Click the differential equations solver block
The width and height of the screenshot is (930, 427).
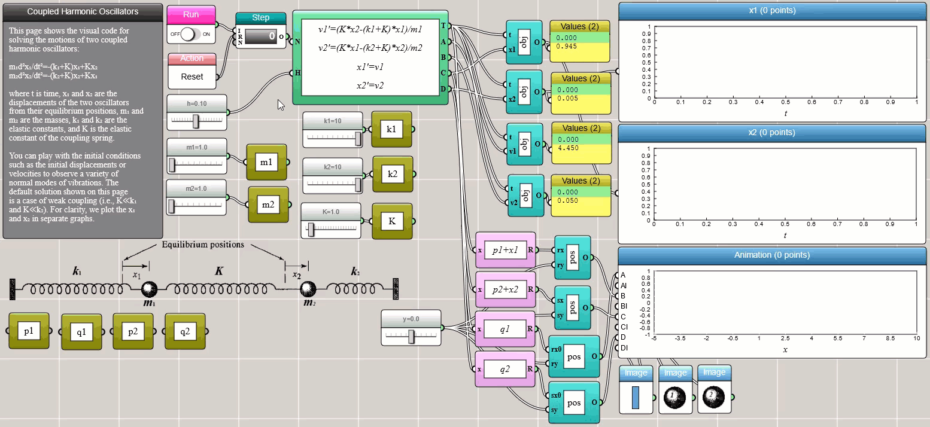[370, 57]
